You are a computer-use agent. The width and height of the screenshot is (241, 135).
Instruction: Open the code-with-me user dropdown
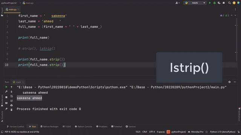(x=177, y=3)
